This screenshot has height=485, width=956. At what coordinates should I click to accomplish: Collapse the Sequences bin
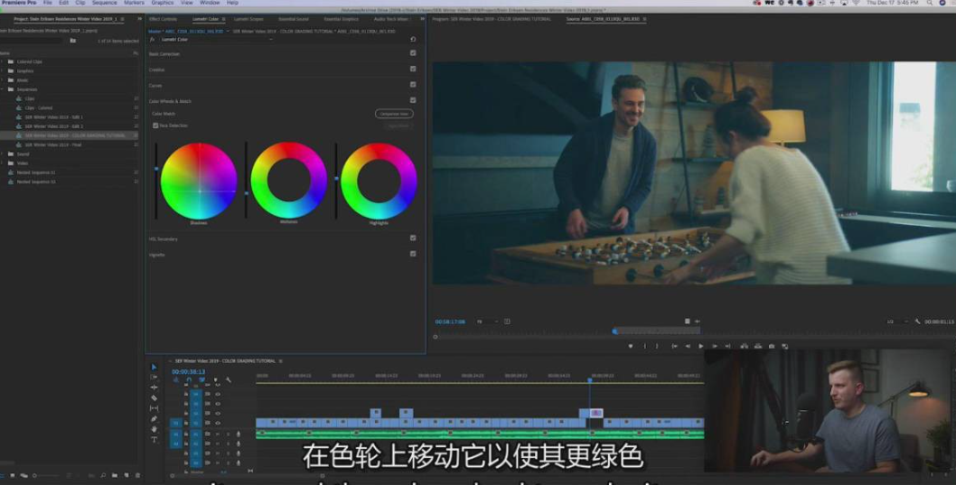tap(3, 89)
